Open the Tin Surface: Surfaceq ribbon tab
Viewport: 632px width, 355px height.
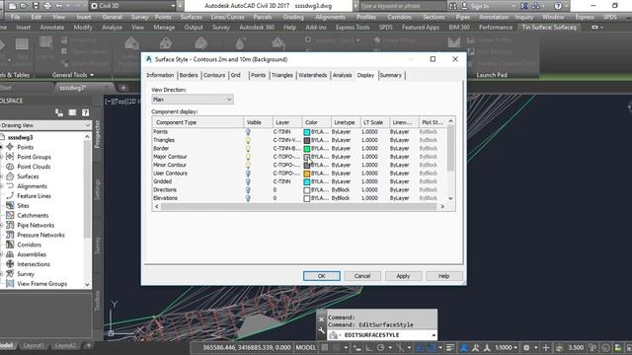[x=549, y=28]
